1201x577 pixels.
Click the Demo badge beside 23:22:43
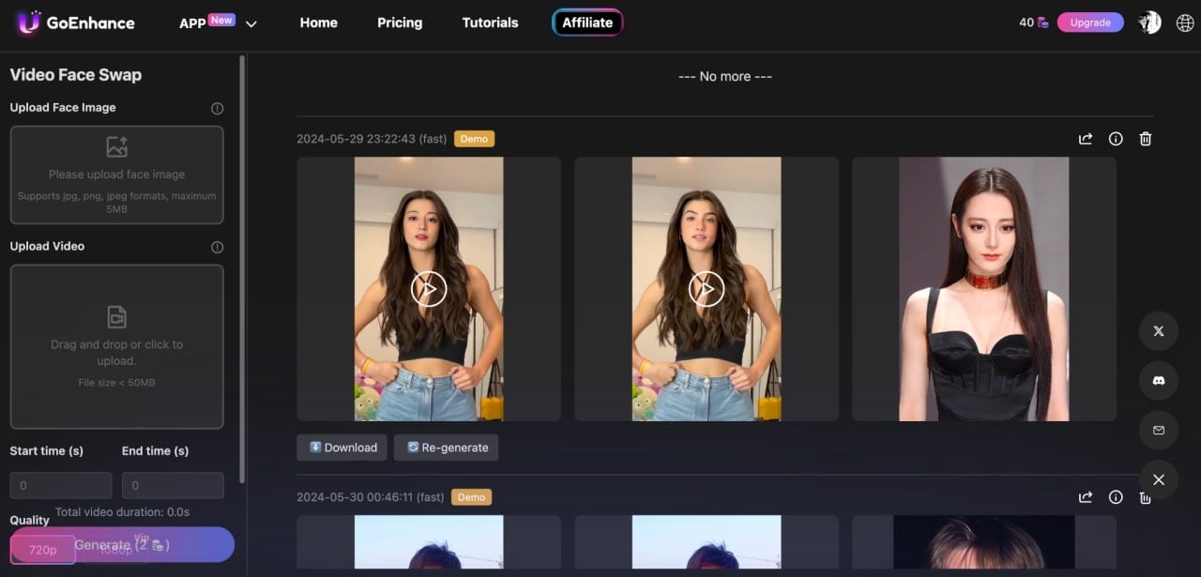pyautogui.click(x=474, y=139)
